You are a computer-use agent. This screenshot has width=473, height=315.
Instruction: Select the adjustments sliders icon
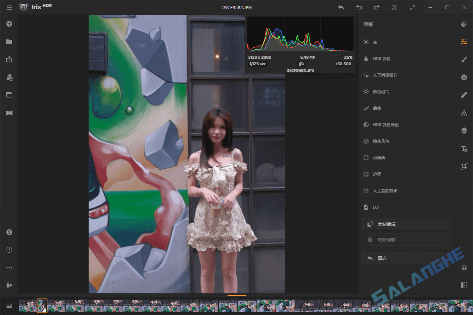click(463, 41)
